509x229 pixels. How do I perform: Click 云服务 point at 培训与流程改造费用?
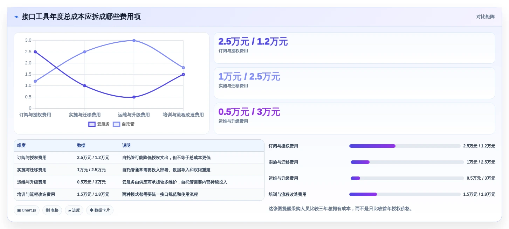183,74
